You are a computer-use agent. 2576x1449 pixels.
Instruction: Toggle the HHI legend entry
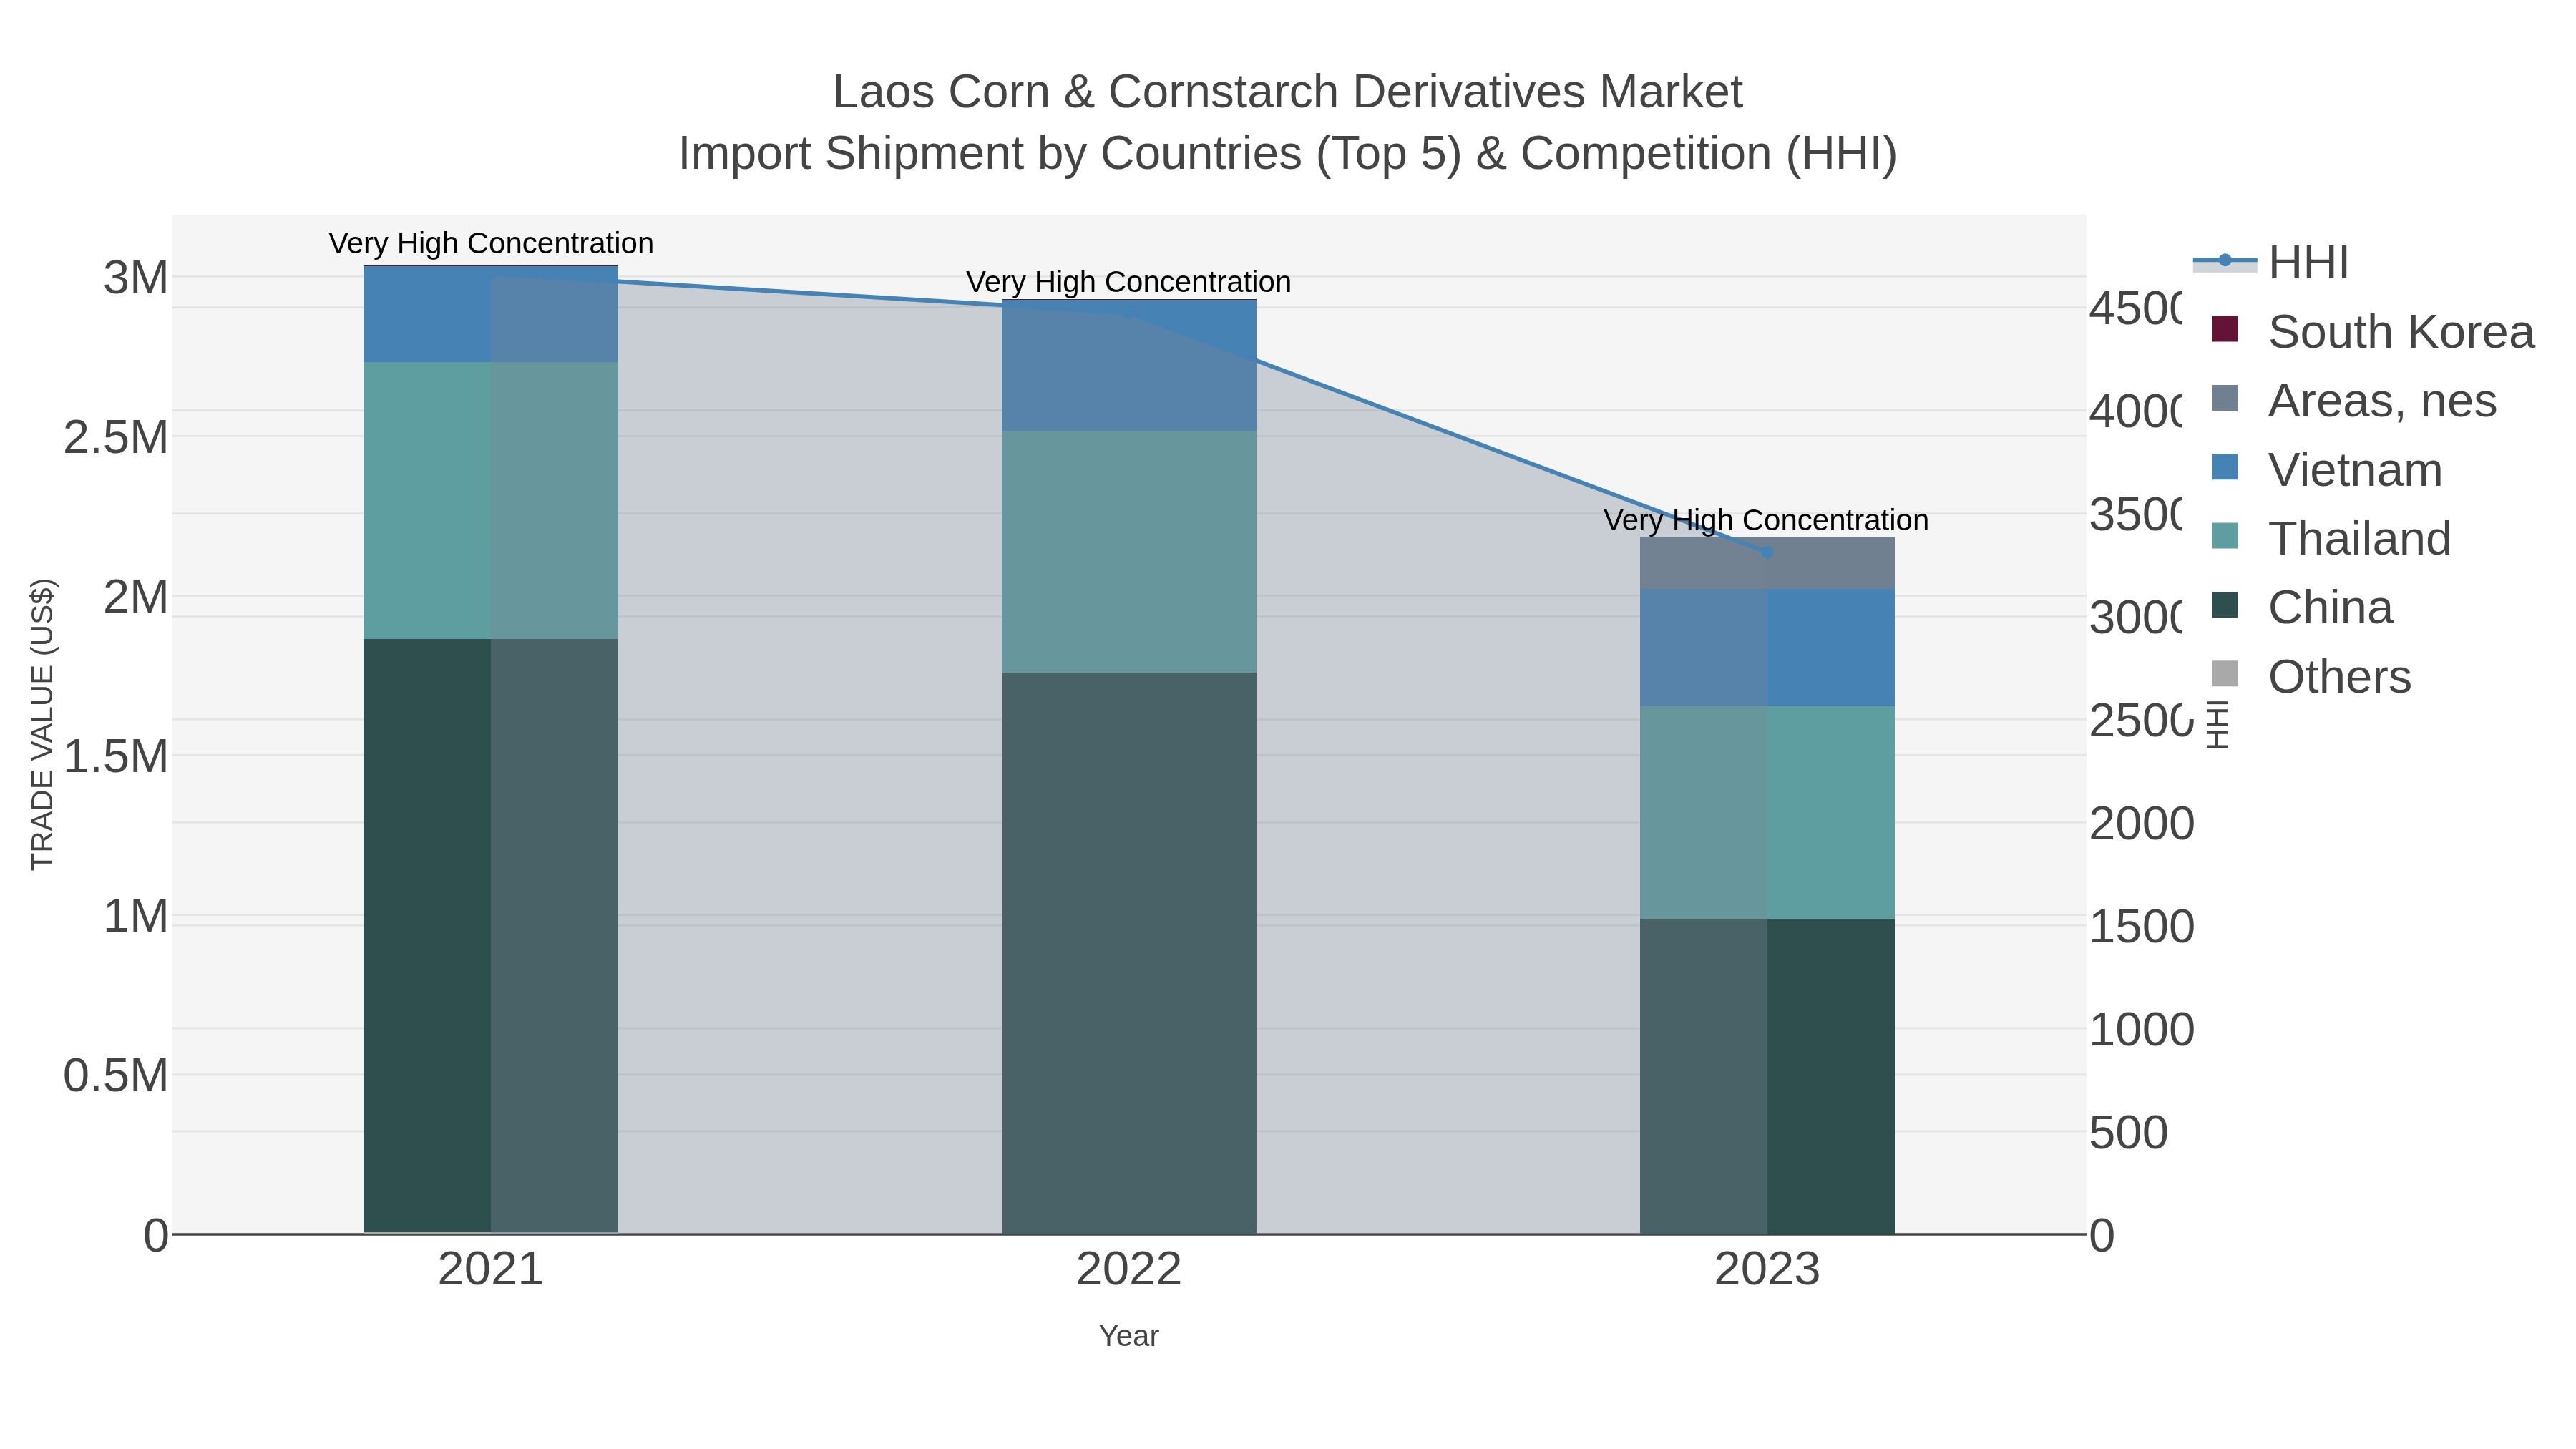pos(2270,263)
